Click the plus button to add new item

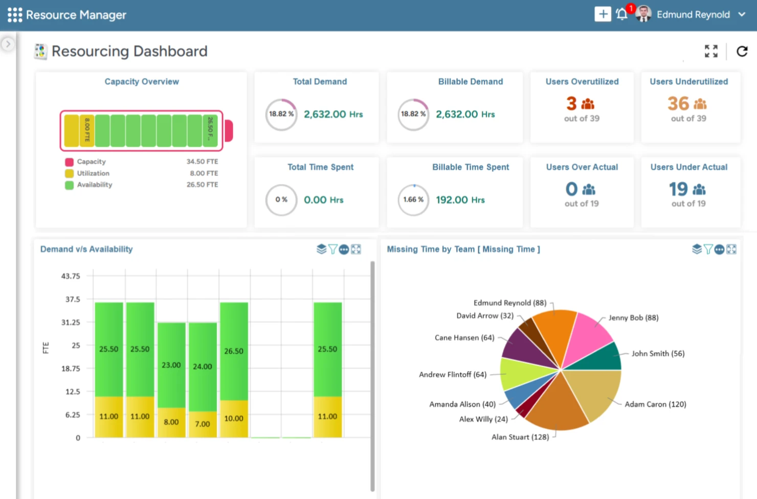(603, 14)
